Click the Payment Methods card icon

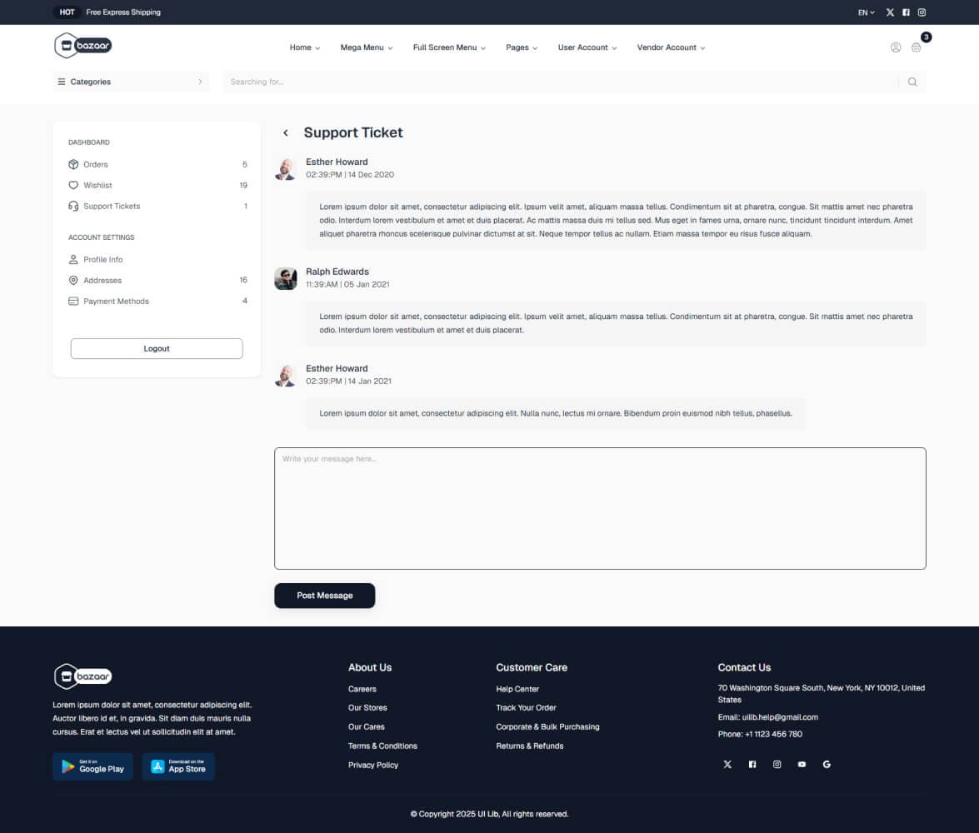tap(73, 301)
